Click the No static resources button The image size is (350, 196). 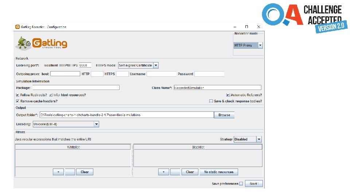pyautogui.click(x=219, y=172)
